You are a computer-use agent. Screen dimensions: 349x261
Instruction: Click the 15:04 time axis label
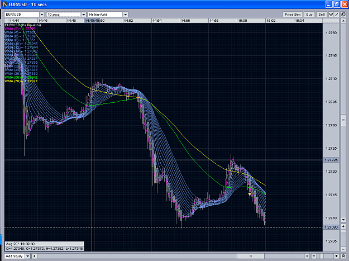click(299, 21)
